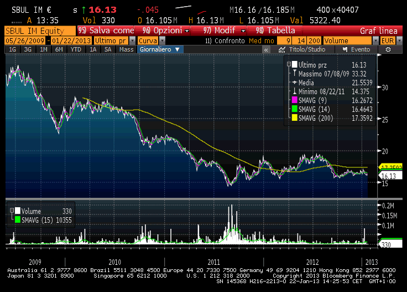Click the settings gear icon
407x292 pixels.
(388, 49)
